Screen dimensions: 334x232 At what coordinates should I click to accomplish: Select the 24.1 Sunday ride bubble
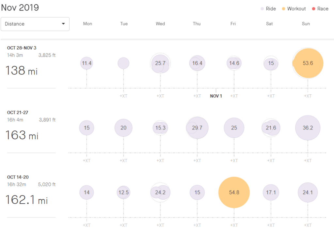coord(308,193)
